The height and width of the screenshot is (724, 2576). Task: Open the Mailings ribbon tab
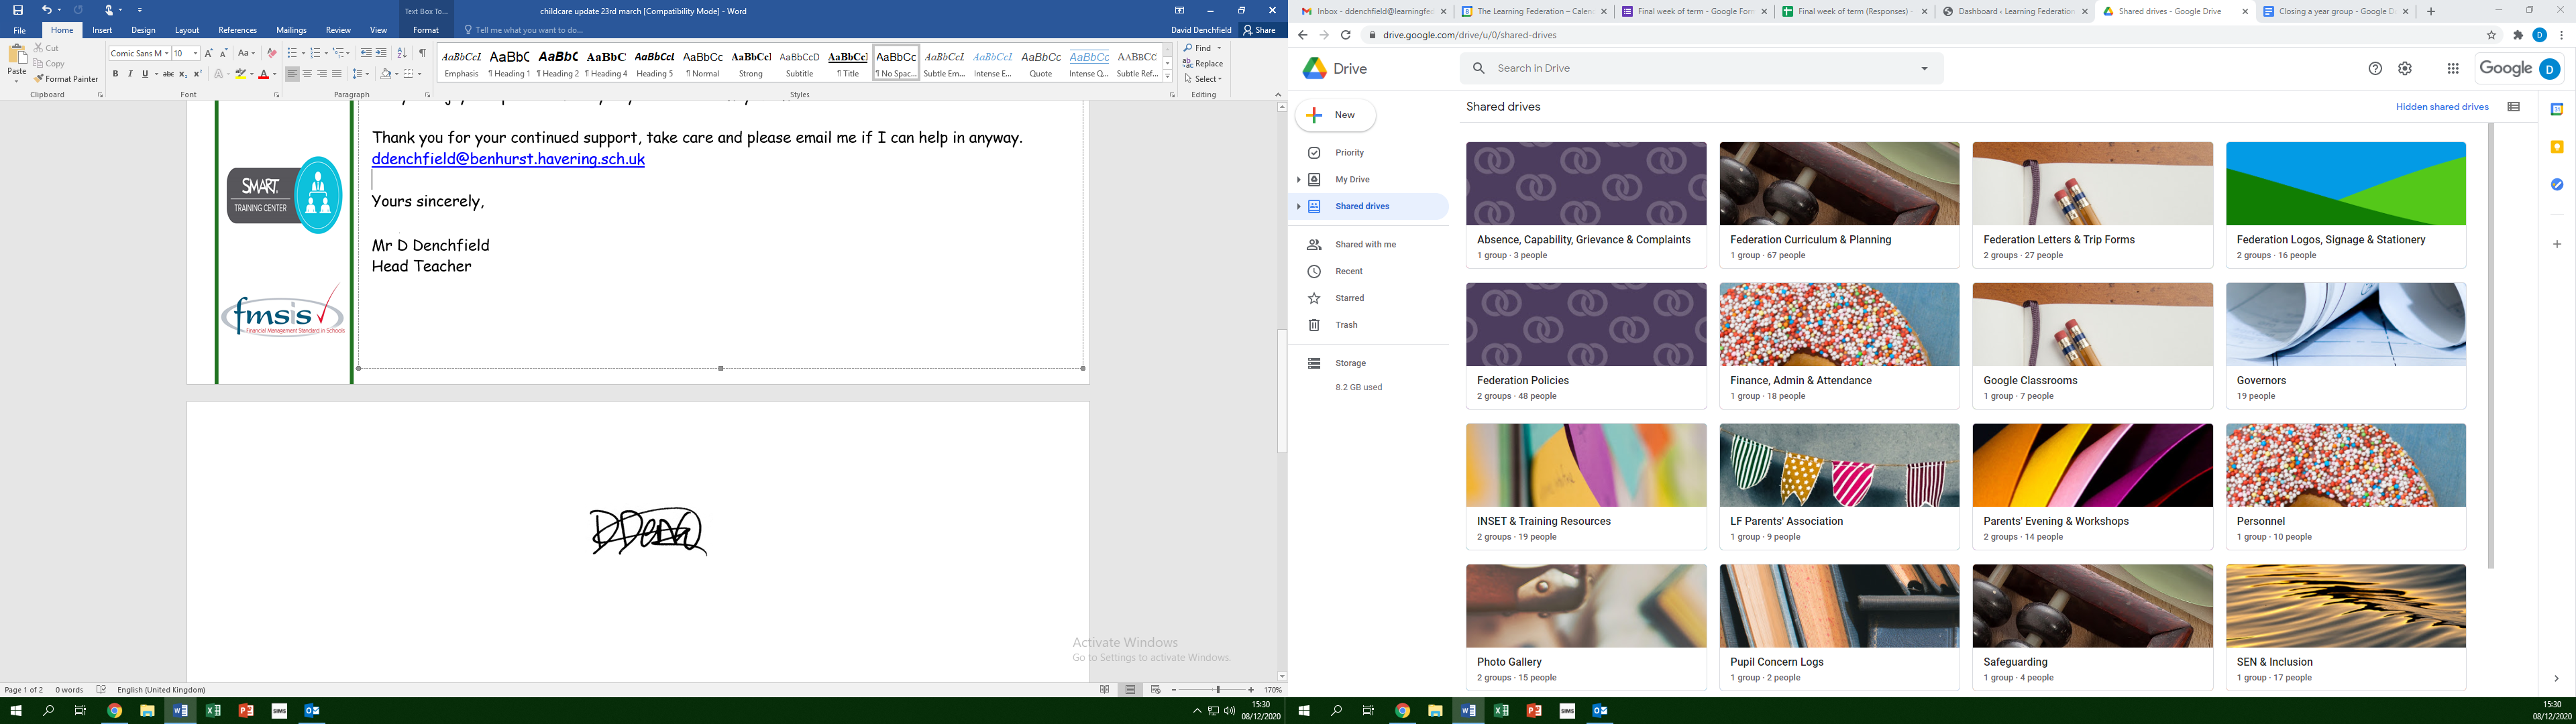(x=291, y=30)
